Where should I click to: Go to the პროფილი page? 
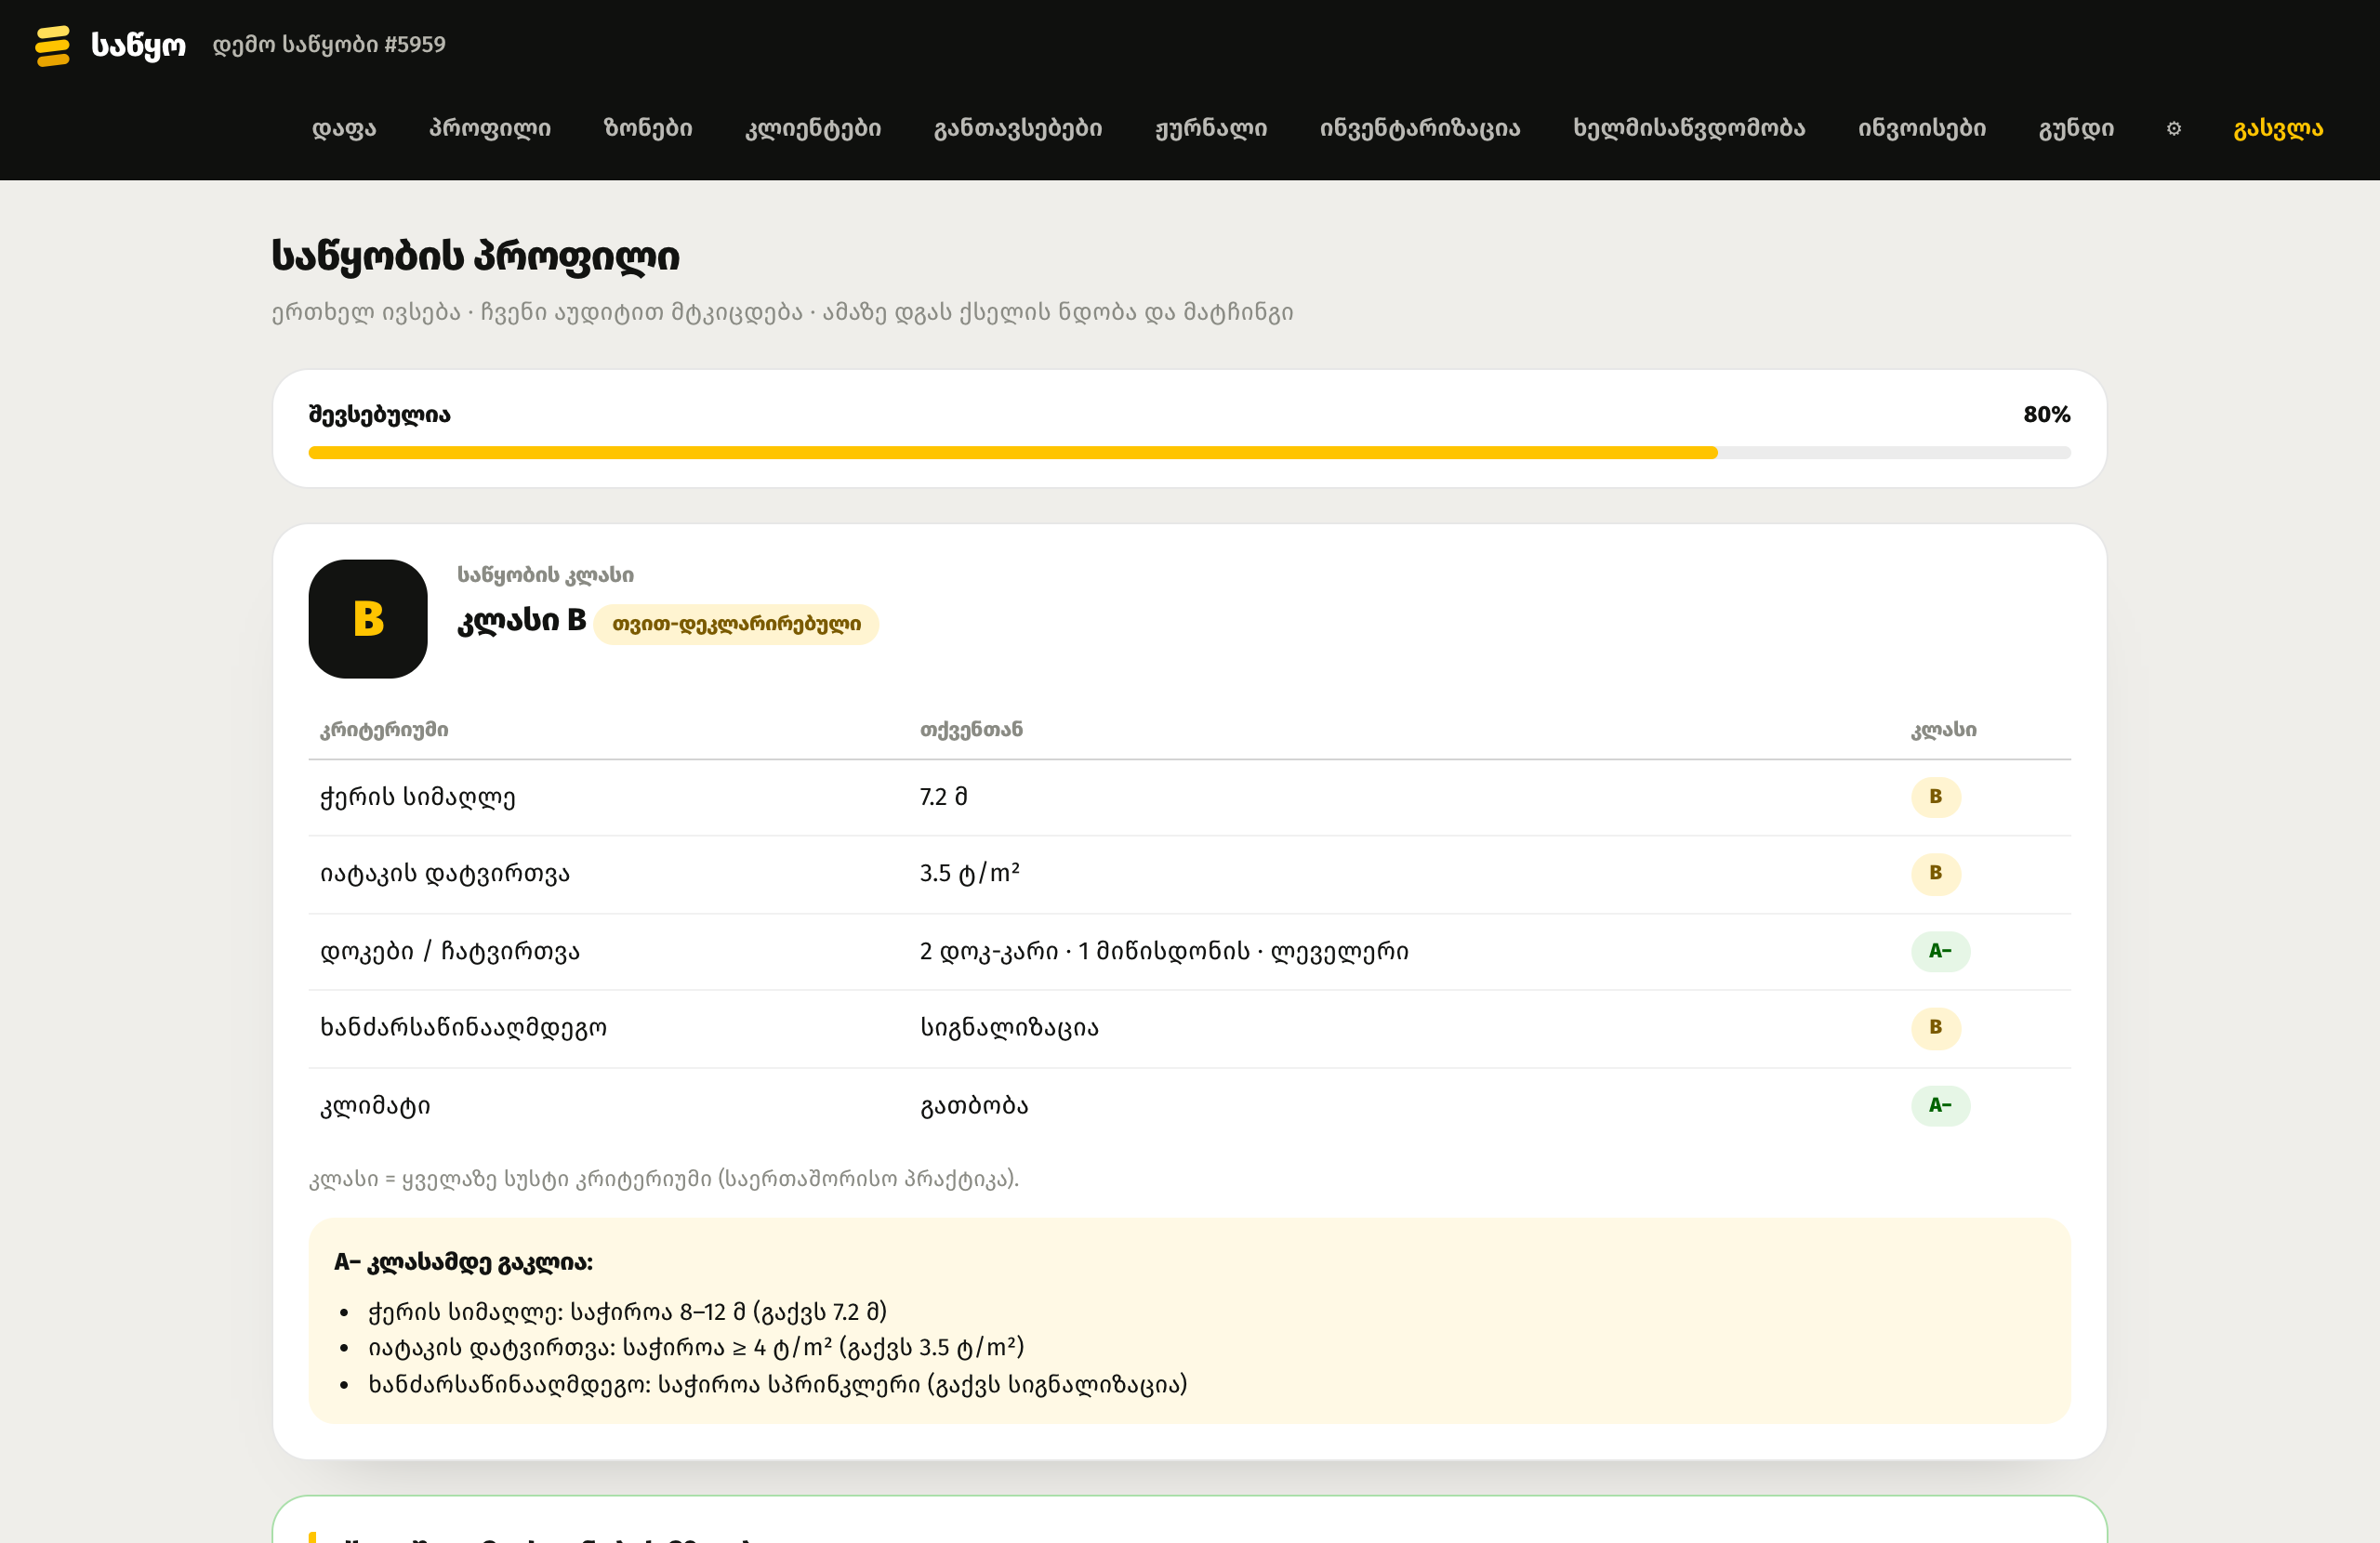[490, 128]
